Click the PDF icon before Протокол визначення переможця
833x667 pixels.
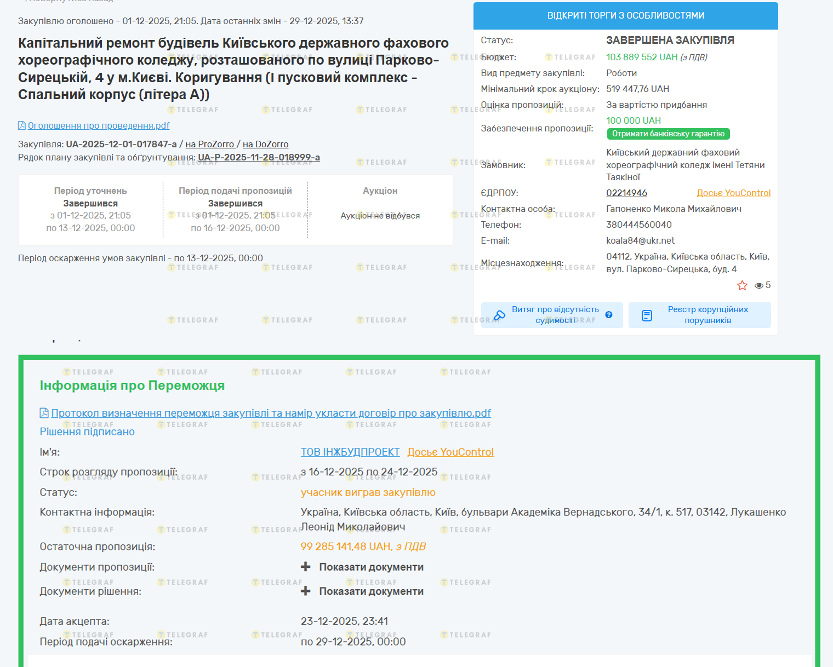pos(44,413)
